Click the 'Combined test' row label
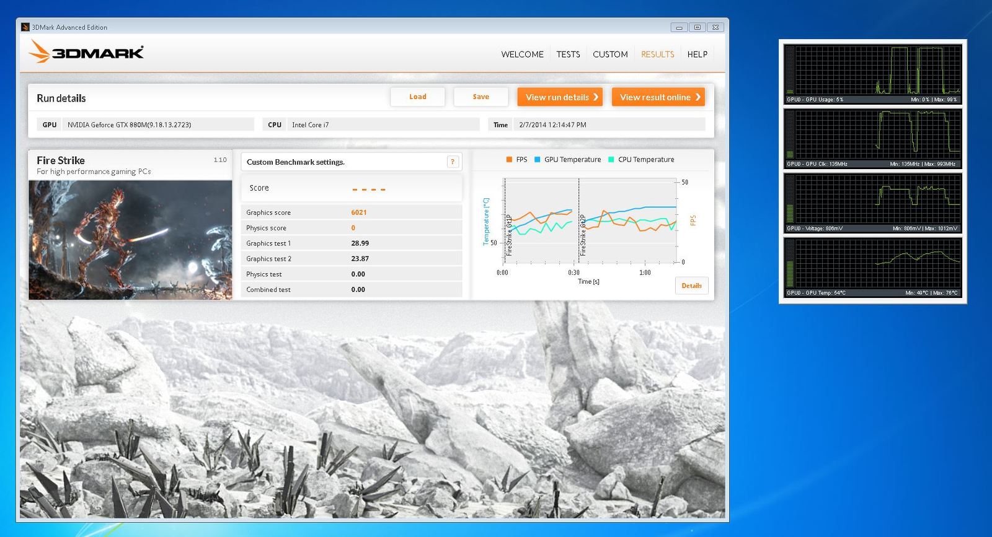The width and height of the screenshot is (992, 537). pos(268,290)
